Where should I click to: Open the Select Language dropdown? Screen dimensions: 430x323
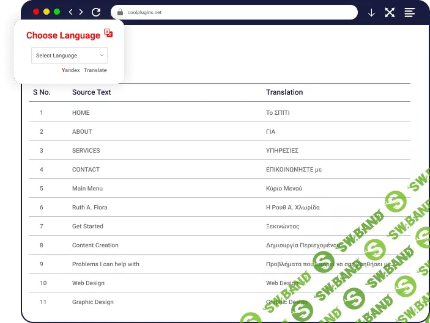pyautogui.click(x=69, y=56)
